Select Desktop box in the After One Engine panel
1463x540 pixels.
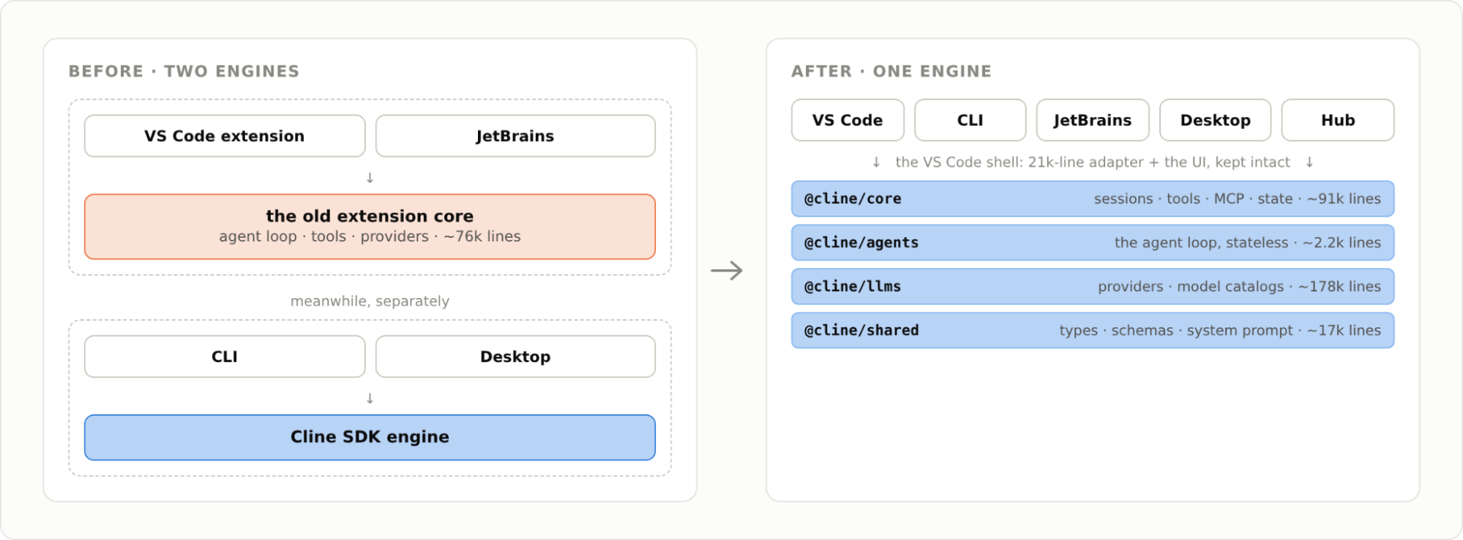coord(1216,120)
